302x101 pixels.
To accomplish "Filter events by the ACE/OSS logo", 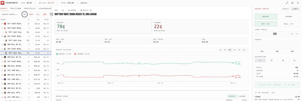I will [51, 14].
